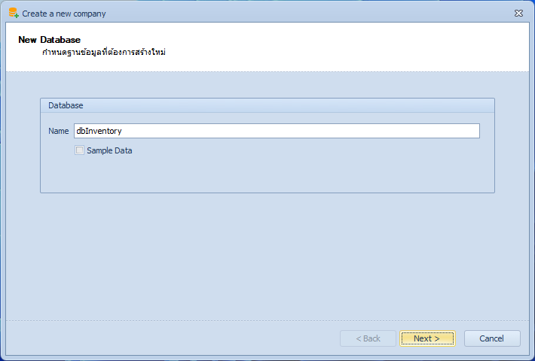Cancel the new company wizard
Screen dimensions: 535x361
pos(492,338)
